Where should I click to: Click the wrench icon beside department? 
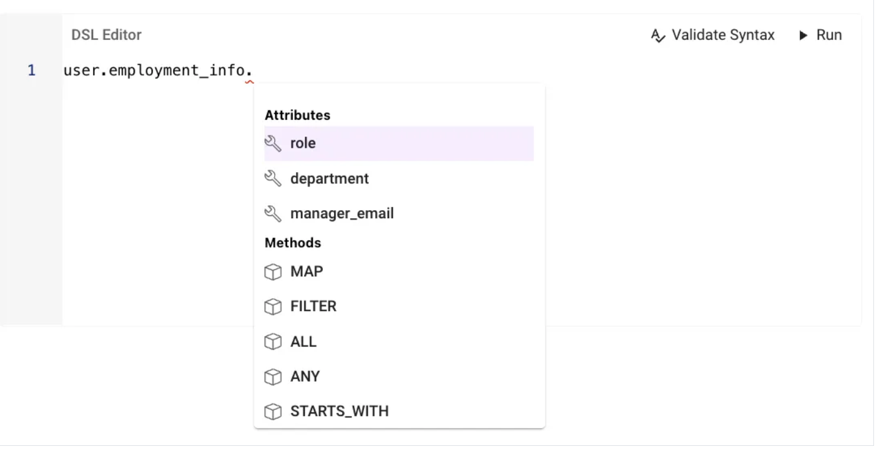[273, 179]
